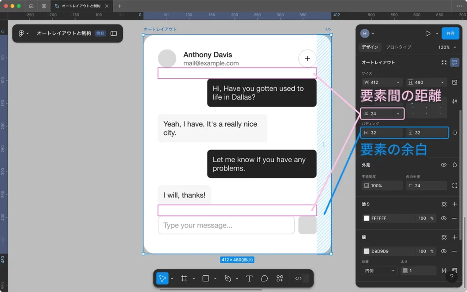Click the Figma main menu logo
Screen dimensions: 467x292
click(21, 33)
